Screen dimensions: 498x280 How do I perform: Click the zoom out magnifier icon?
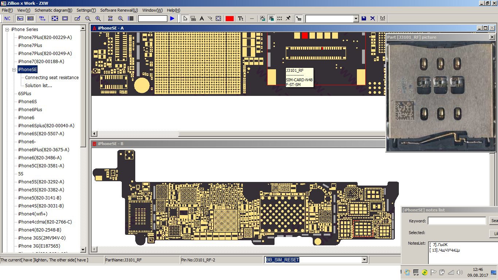coord(88,18)
